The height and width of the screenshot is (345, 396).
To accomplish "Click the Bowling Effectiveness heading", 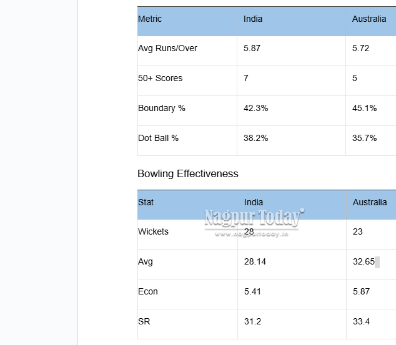I will pyautogui.click(x=188, y=174).
